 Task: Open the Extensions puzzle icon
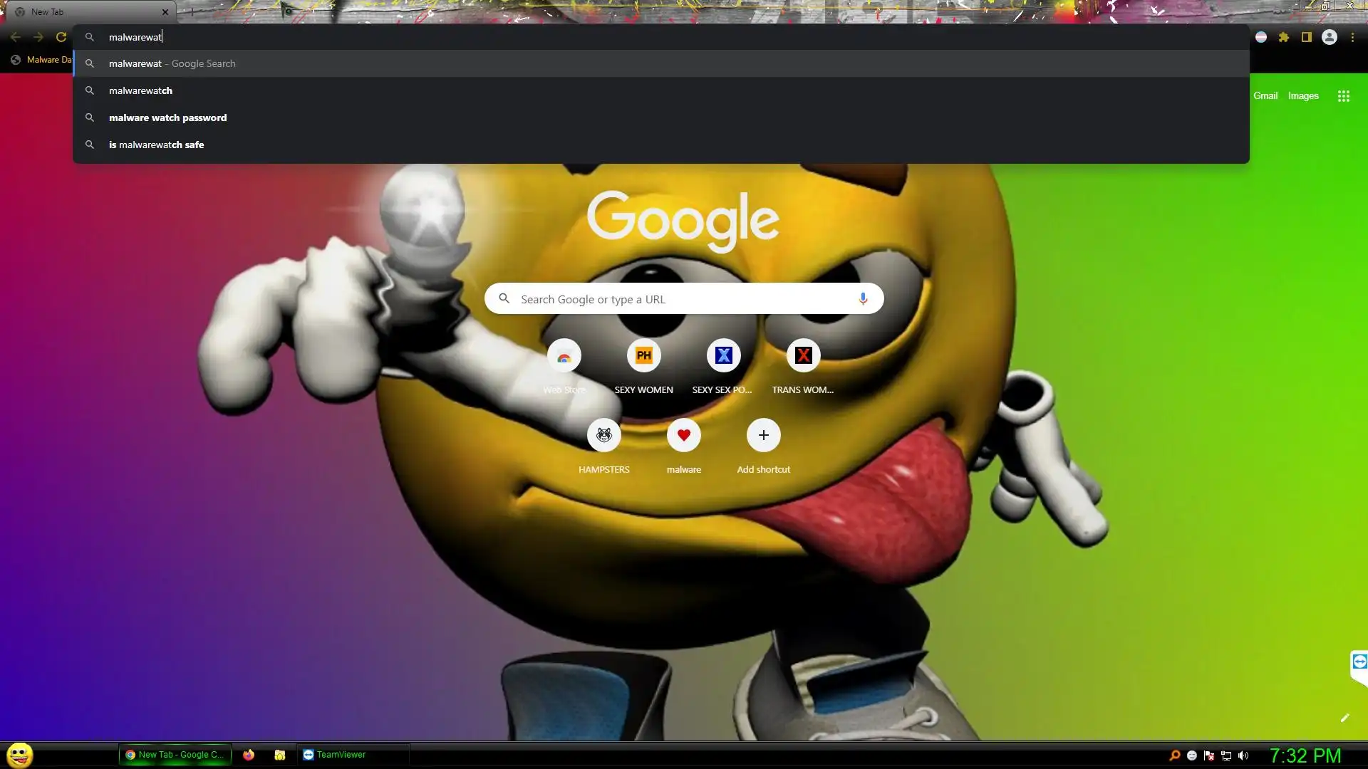(1284, 37)
